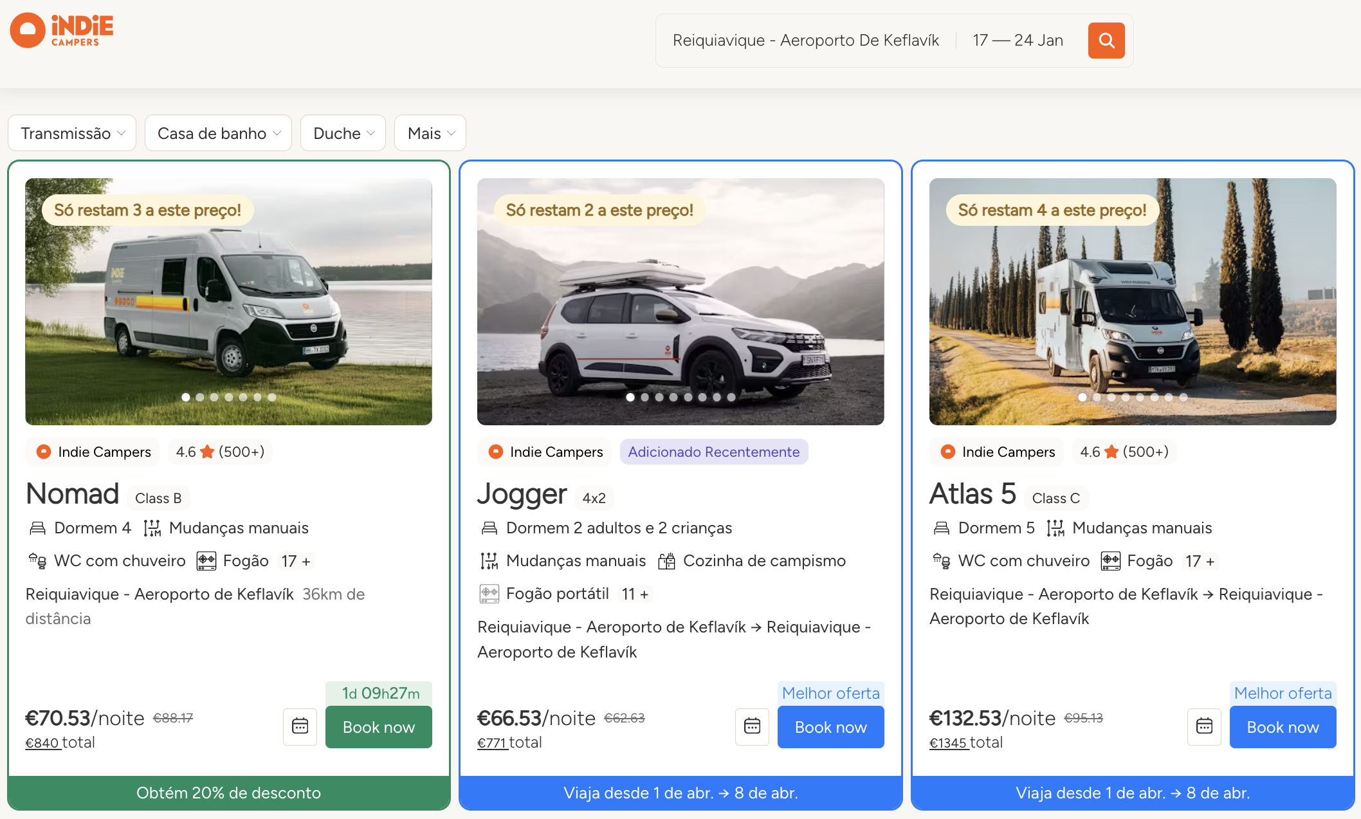Expand 17 + amenities on Atlas 5 card

coord(1200,561)
